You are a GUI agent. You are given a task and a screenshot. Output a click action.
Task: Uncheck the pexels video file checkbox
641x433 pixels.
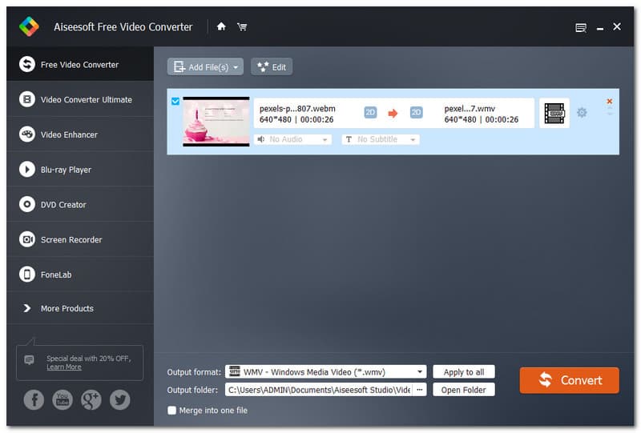tap(175, 101)
